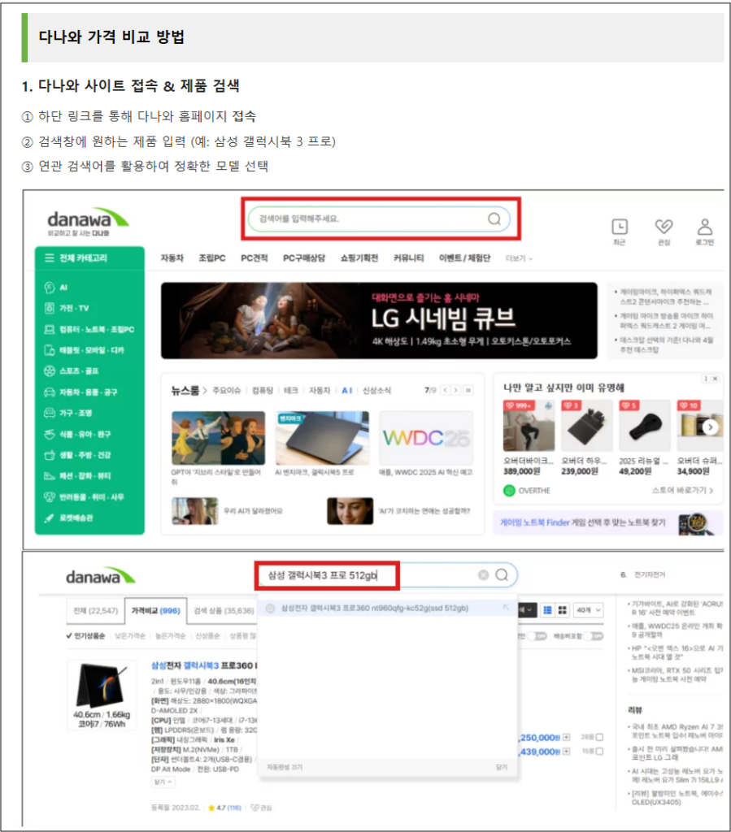The height and width of the screenshot is (832, 731).
Task: Go to previous 뉴스룸 page arrow
Action: (x=446, y=390)
